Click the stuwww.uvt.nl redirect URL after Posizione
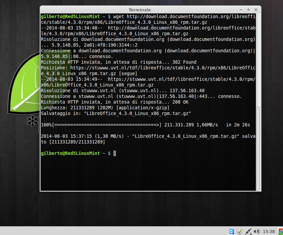The width and height of the screenshot is (283, 235). [x=148, y=71]
